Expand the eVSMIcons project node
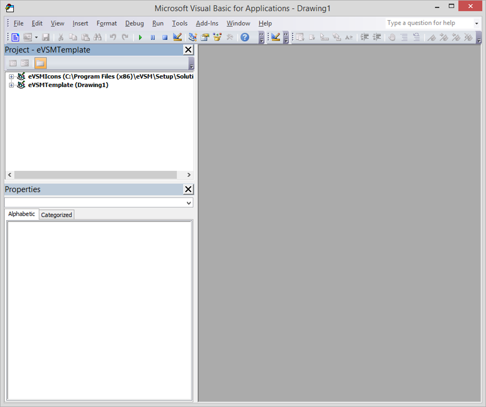 (x=11, y=76)
